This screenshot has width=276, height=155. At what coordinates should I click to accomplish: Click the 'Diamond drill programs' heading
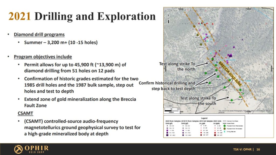[39, 35]
